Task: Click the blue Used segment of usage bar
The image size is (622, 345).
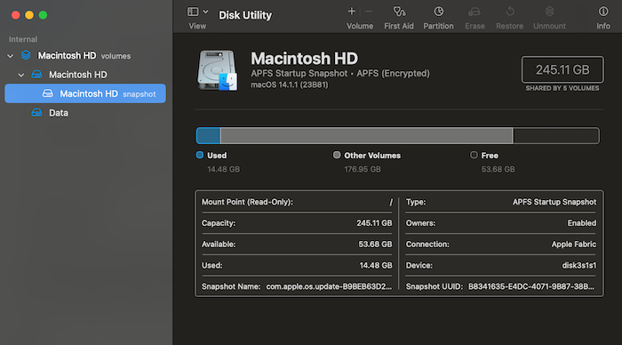Action: [208, 136]
